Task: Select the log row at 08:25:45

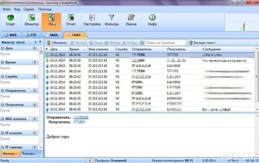Action: tap(150, 87)
